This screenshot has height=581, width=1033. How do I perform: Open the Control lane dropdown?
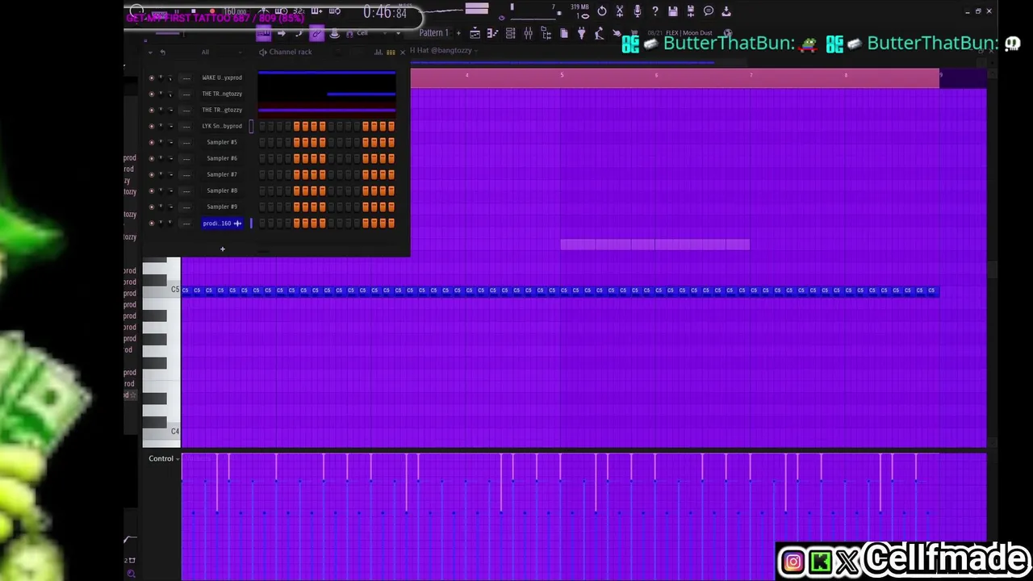coord(162,458)
